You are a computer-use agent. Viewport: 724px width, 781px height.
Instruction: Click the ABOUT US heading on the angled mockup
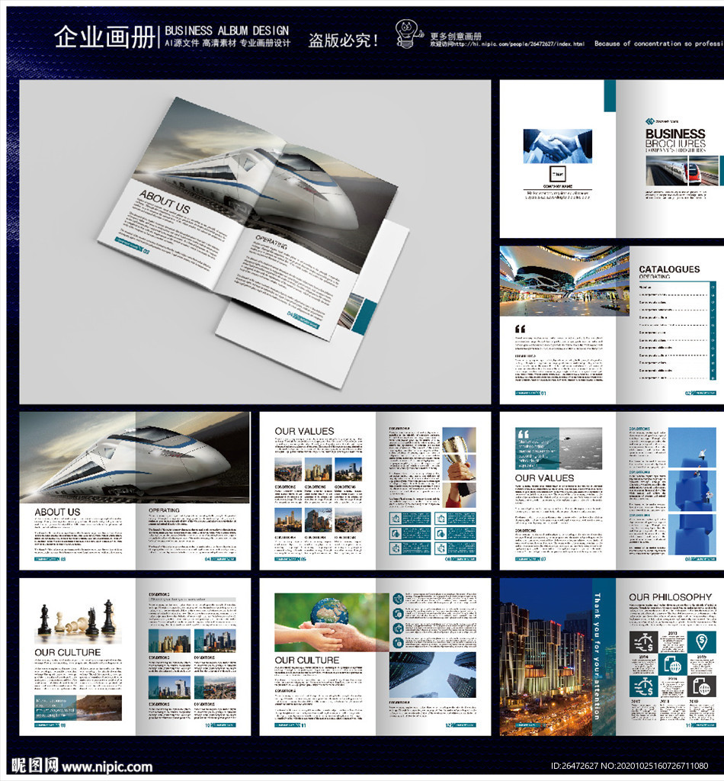pyautogui.click(x=164, y=201)
